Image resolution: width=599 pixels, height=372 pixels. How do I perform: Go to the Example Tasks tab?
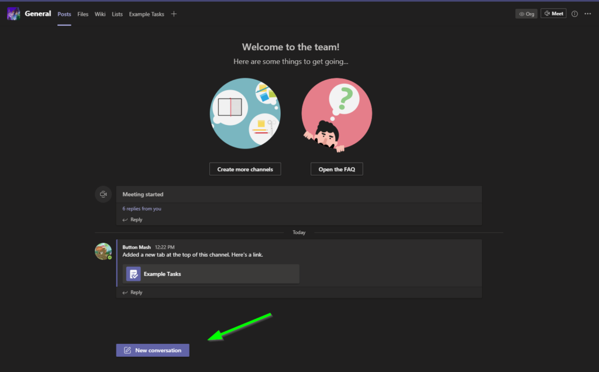coord(146,14)
